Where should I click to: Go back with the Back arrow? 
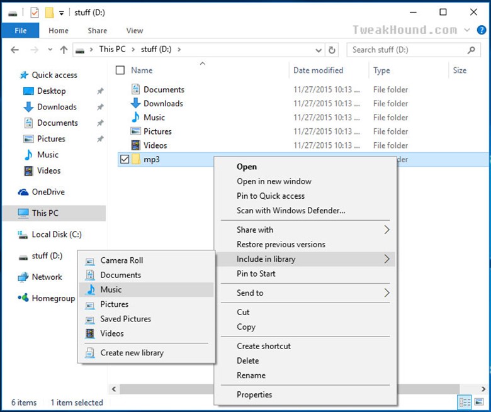(14, 50)
